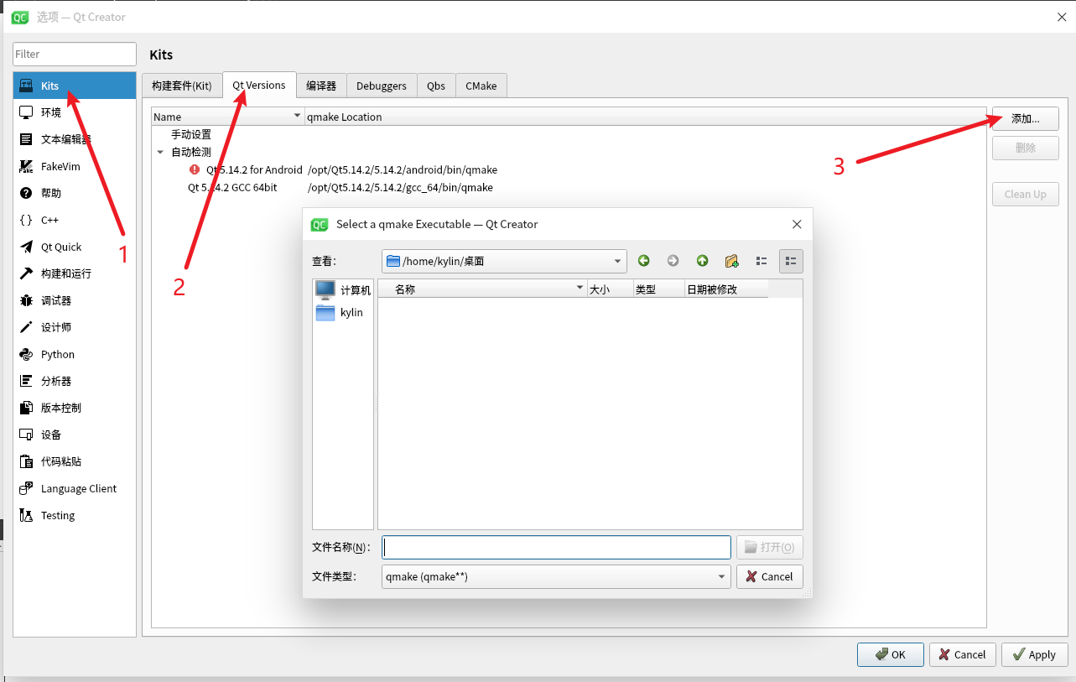Go forward in the file dialog

click(673, 261)
